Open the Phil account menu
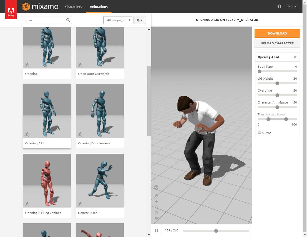 click(292, 7)
